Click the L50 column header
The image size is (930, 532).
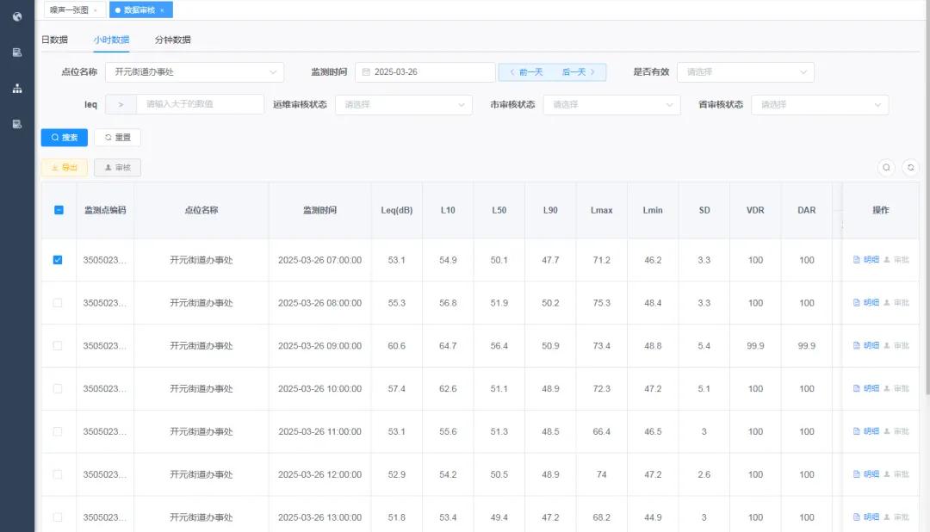click(x=499, y=210)
